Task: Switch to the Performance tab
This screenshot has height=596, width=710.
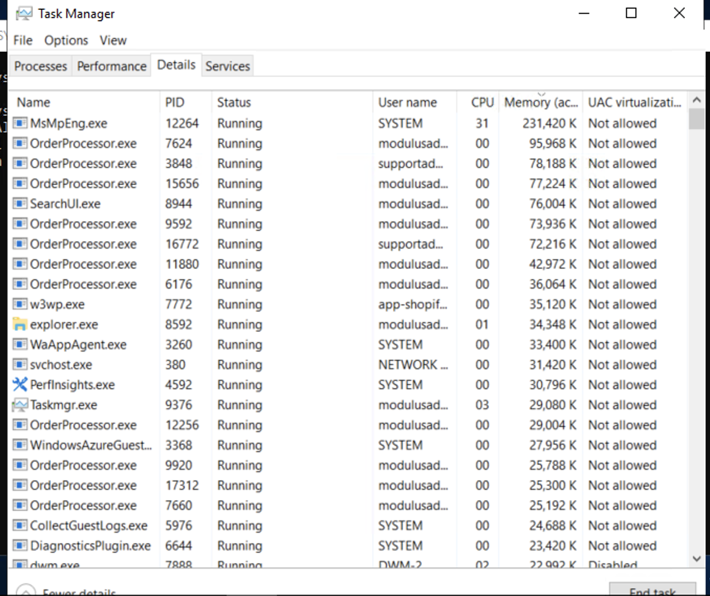Action: pyautogui.click(x=111, y=66)
